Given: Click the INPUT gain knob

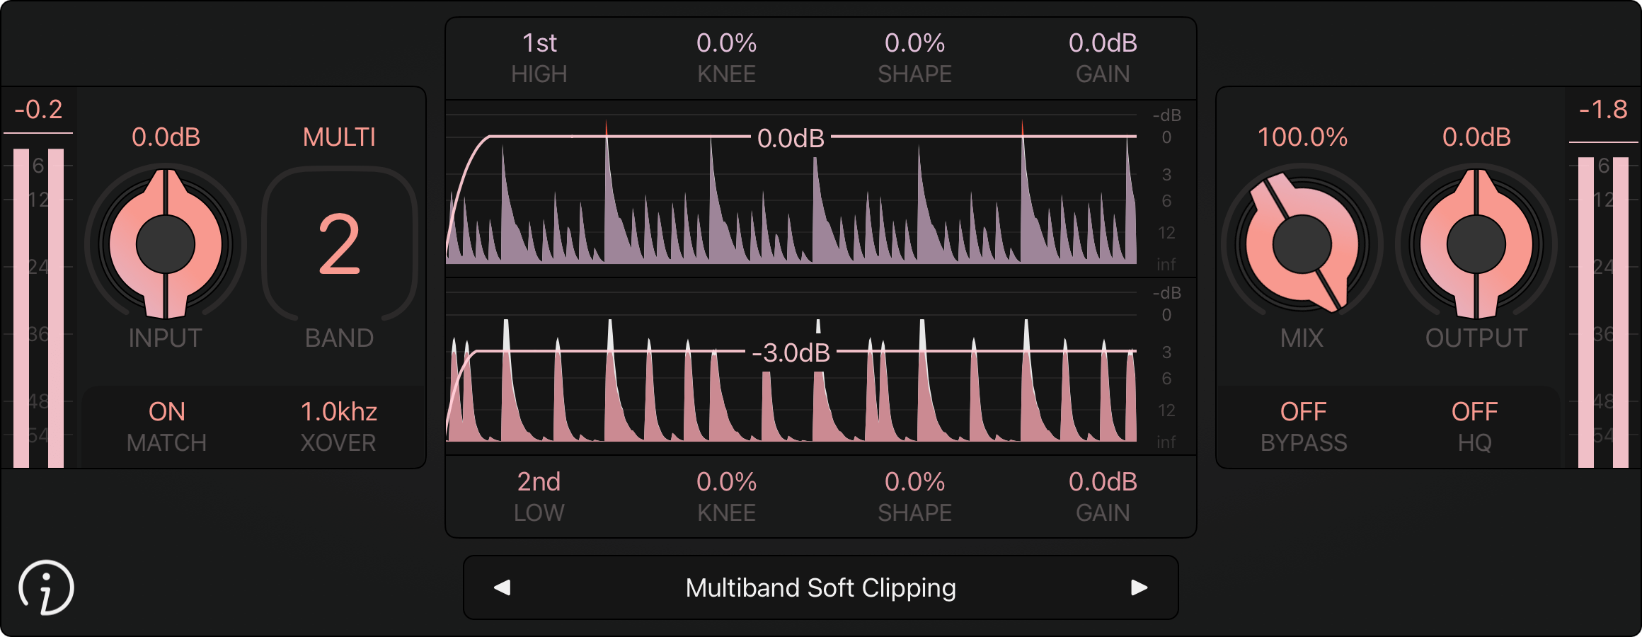Looking at the screenshot, I should click(166, 244).
